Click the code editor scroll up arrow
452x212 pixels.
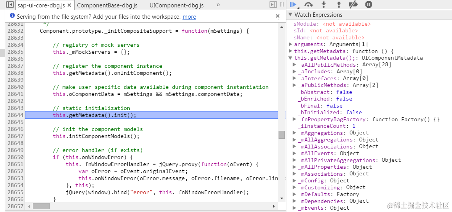pyautogui.click(x=282, y=27)
